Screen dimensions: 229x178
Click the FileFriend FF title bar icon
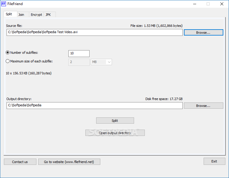[4, 4]
